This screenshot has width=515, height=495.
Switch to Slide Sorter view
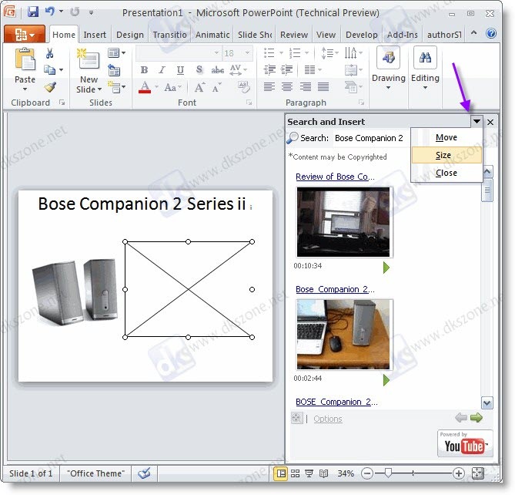[x=295, y=473]
